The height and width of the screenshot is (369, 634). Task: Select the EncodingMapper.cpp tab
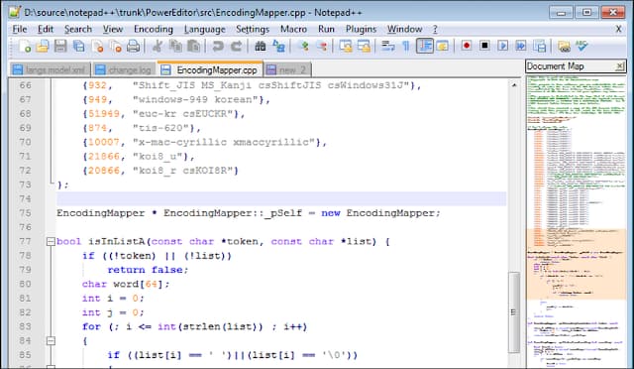210,69
